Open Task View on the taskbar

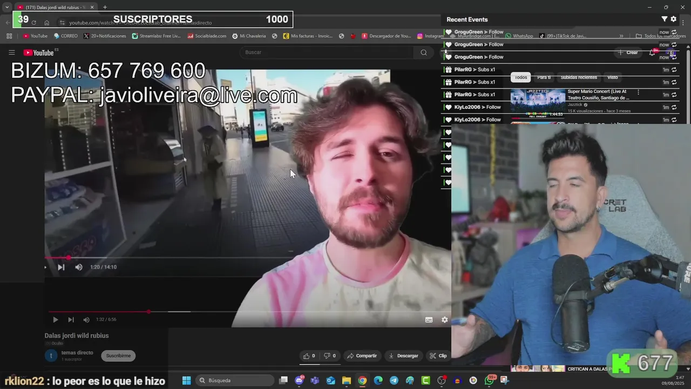point(283,380)
